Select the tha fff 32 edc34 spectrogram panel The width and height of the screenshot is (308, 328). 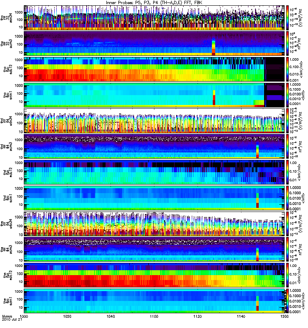pyautogui.click(x=154, y=18)
